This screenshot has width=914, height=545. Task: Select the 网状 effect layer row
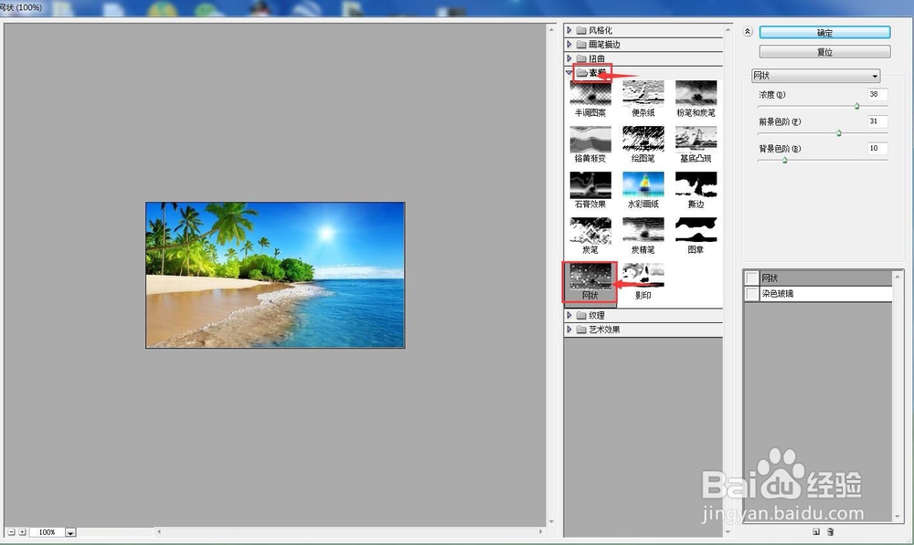818,278
